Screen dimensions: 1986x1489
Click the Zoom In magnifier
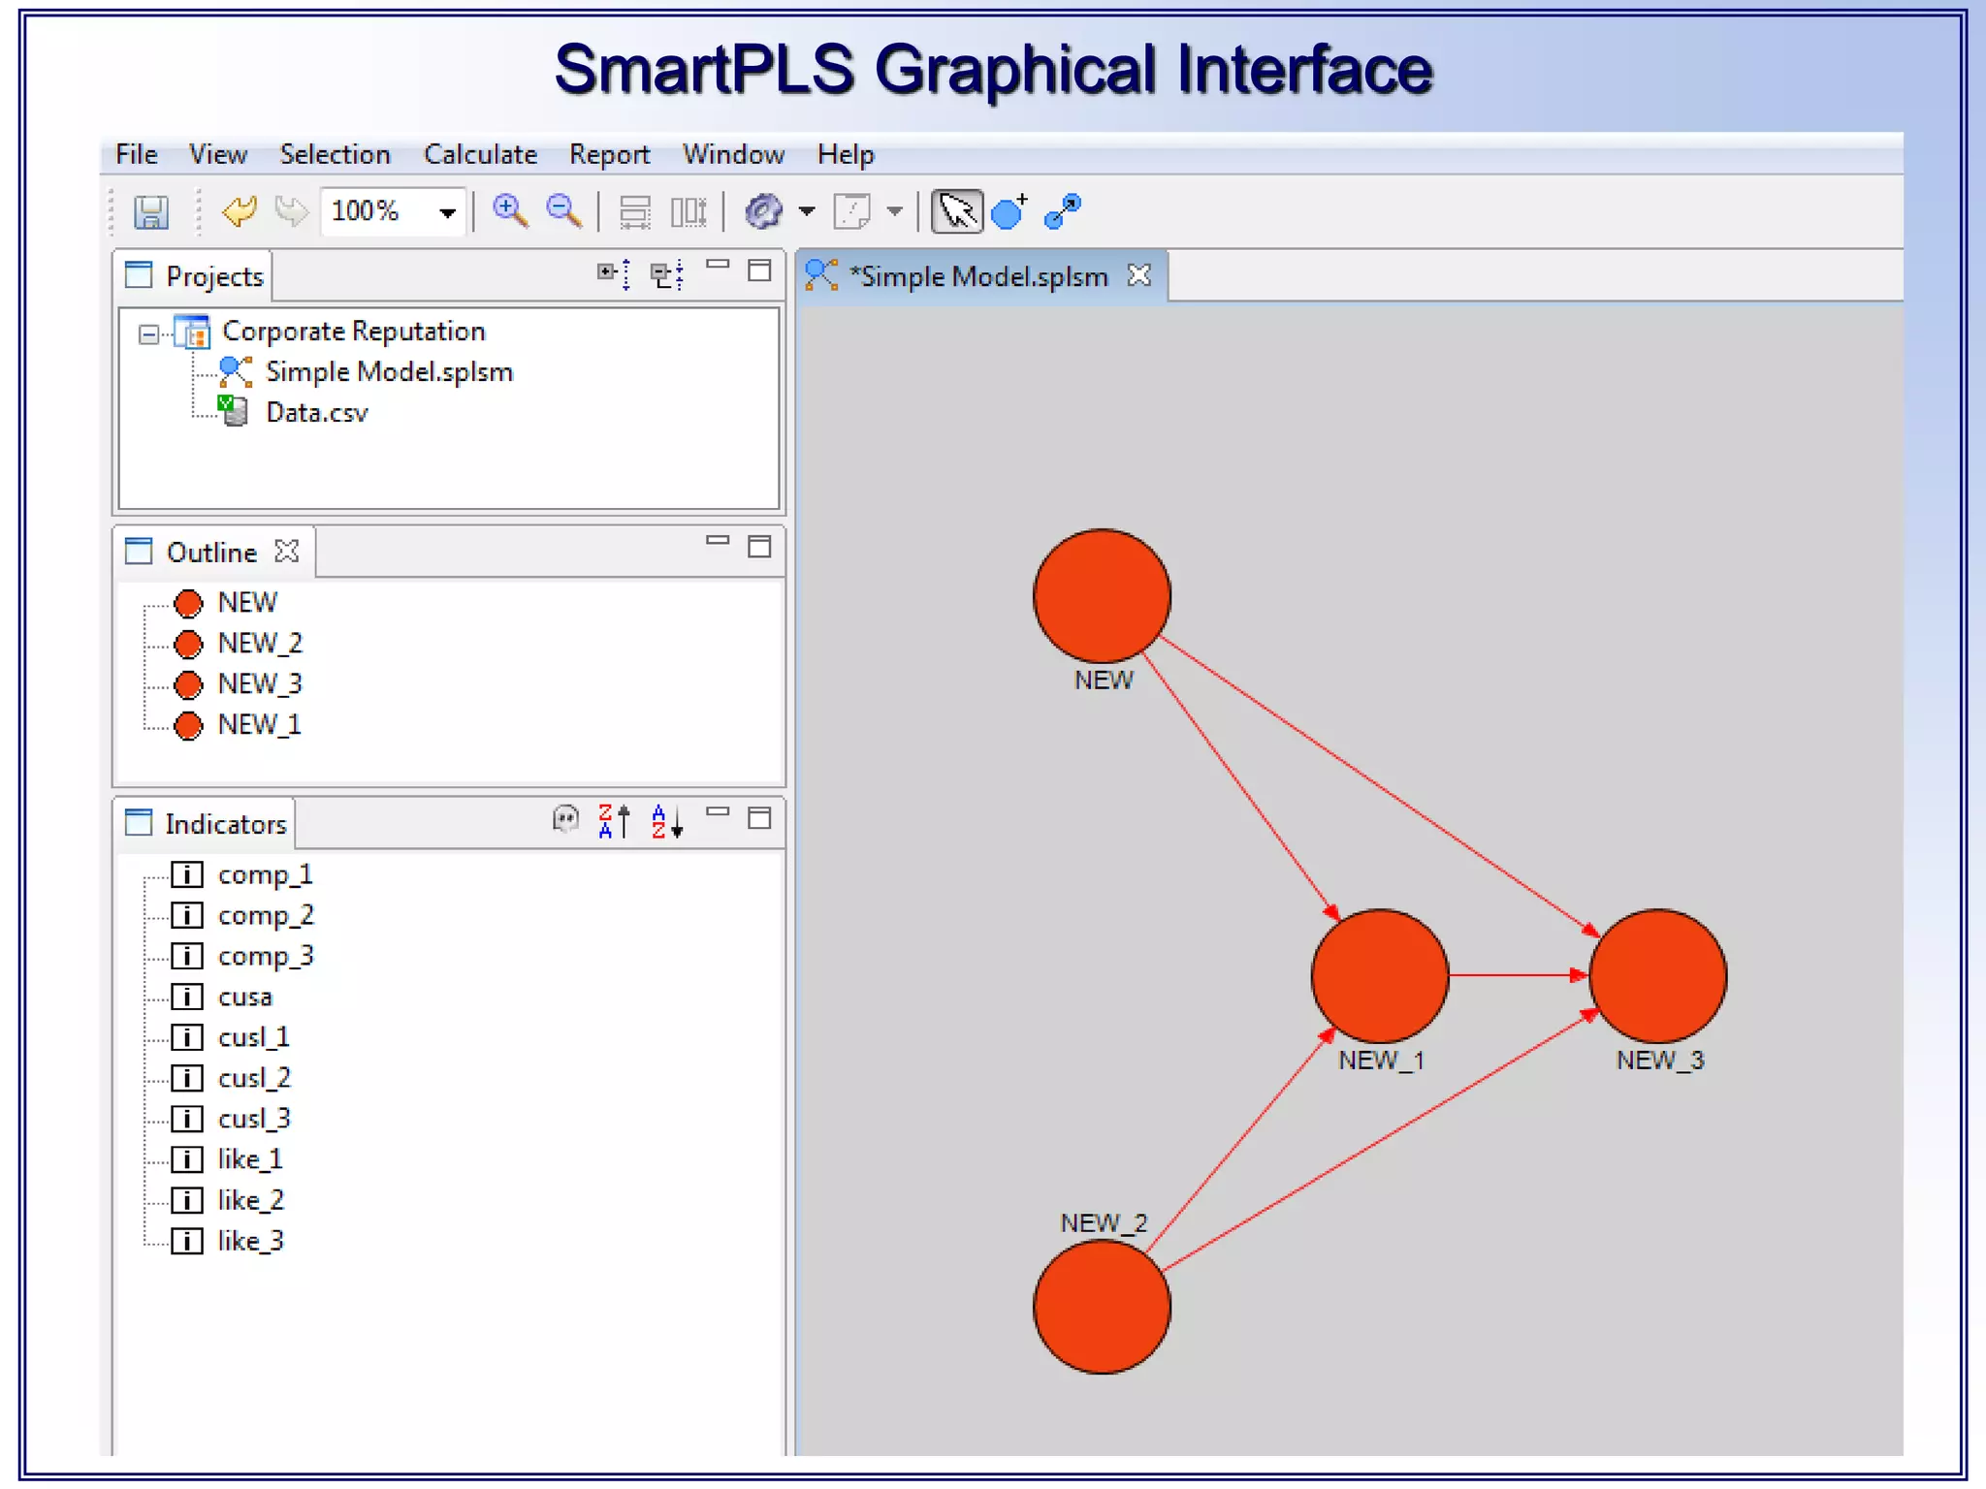(510, 210)
